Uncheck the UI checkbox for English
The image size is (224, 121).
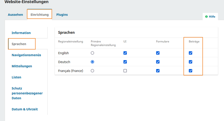coord(125,53)
